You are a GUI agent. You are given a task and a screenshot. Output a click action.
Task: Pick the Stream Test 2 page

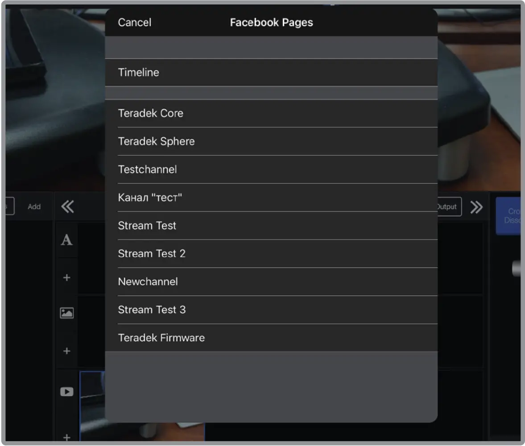click(x=271, y=253)
